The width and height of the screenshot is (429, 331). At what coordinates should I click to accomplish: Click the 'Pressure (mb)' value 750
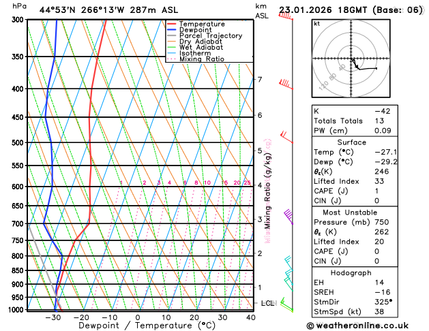pyautogui.click(x=382, y=222)
